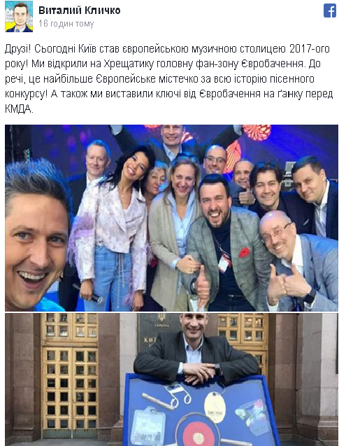Click the '2017-ого' text in the post
Viewport: 346px width, 446px height.
coord(310,49)
